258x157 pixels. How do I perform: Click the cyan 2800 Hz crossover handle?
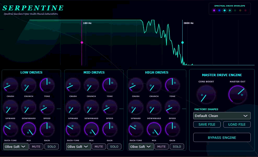click(x=183, y=43)
